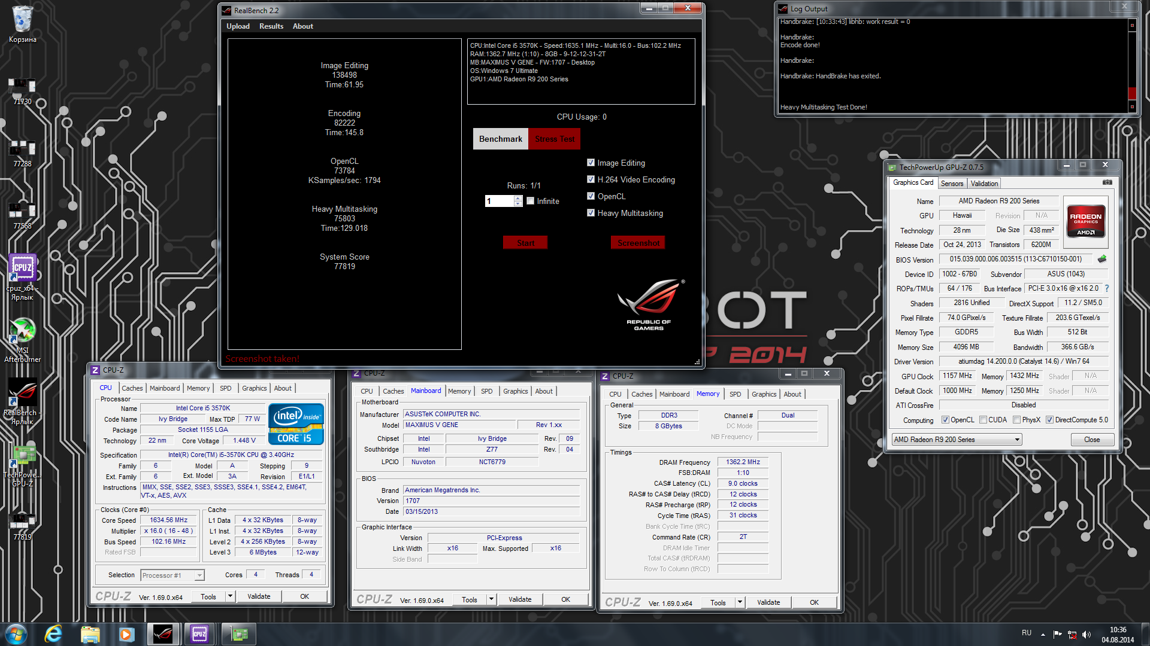The width and height of the screenshot is (1150, 646).
Task: Click OK in CPU-Z CPU window
Action: 304,596
